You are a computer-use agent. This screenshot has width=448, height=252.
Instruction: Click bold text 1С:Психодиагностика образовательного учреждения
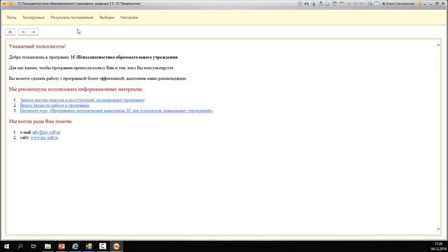click(x=125, y=57)
